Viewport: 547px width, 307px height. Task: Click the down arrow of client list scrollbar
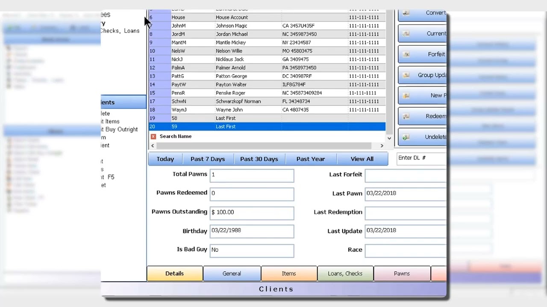pyautogui.click(x=389, y=138)
